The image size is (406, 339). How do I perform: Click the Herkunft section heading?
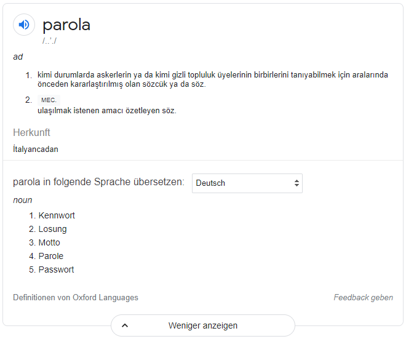(x=31, y=132)
